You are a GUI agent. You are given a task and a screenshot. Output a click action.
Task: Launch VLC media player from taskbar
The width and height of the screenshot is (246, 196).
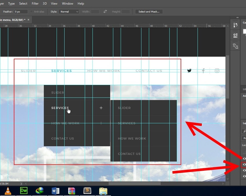click(8, 191)
